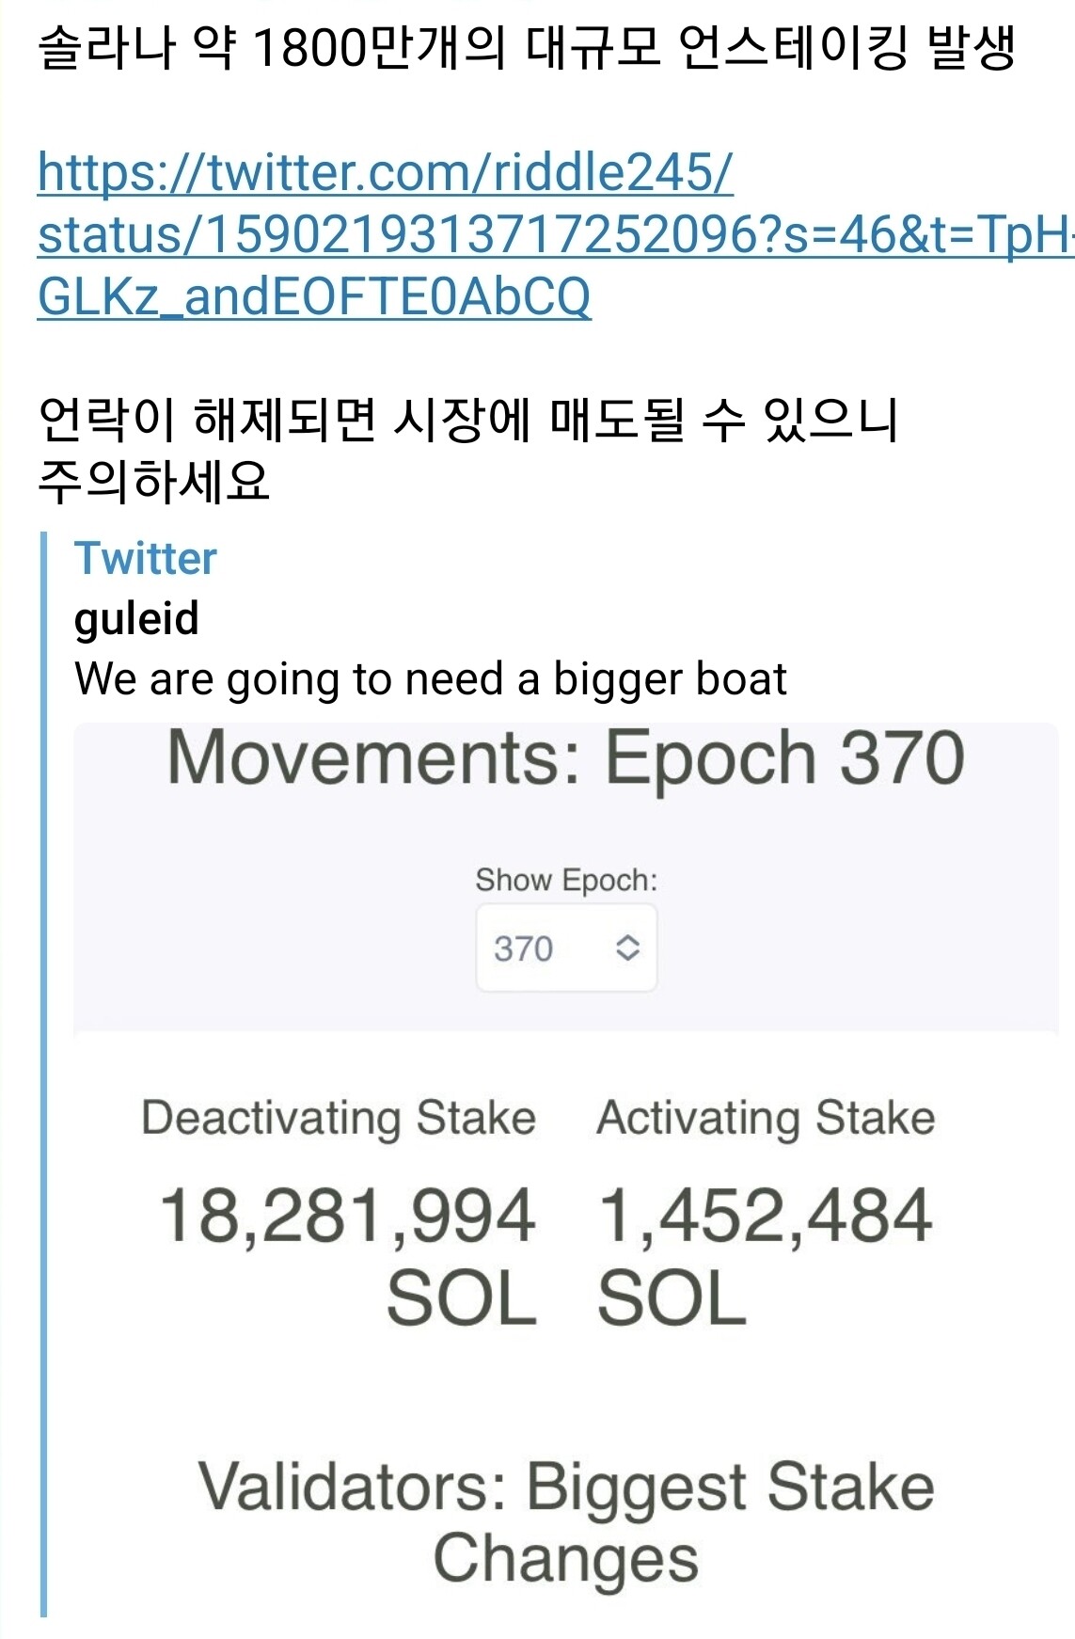Viewport: 1075px width, 1639px height.
Task: Click the epoch selector up-down chevron icon
Action: click(x=627, y=947)
